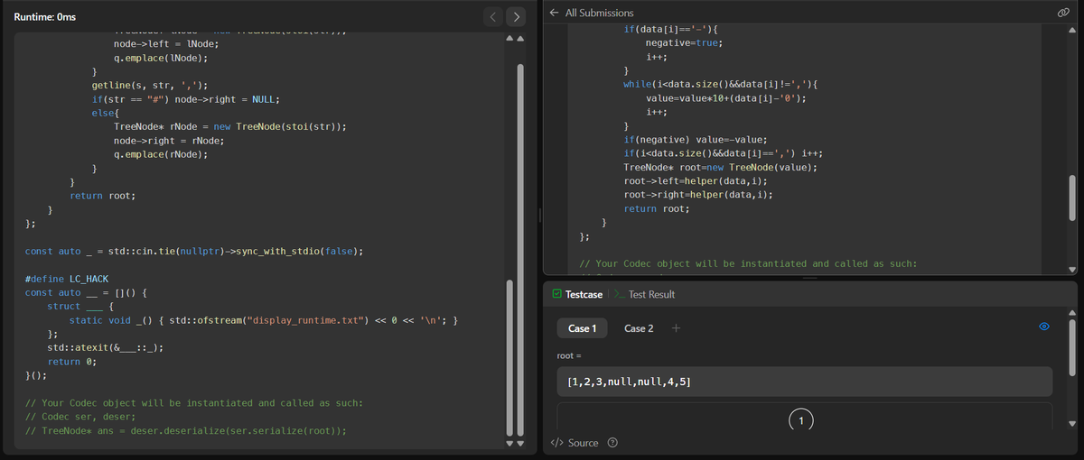Go to the next sample solution arrow
The image size is (1084, 460).
(x=515, y=15)
